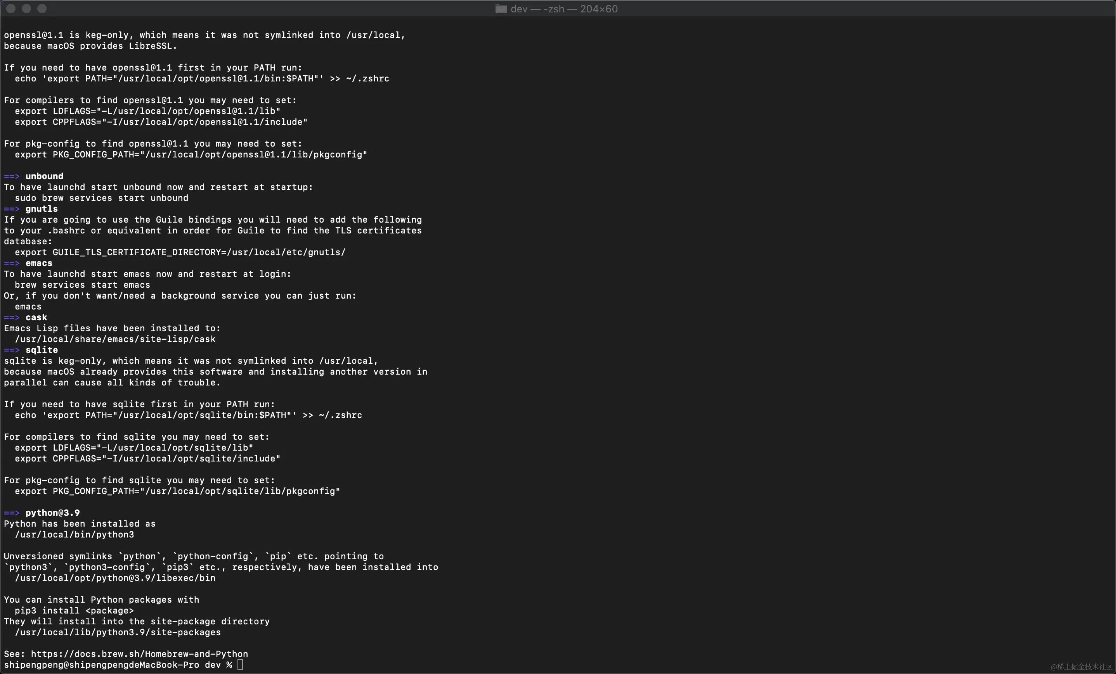Click the path '/usr/local/bin/python3'
This screenshot has height=674, width=1116.
point(74,534)
